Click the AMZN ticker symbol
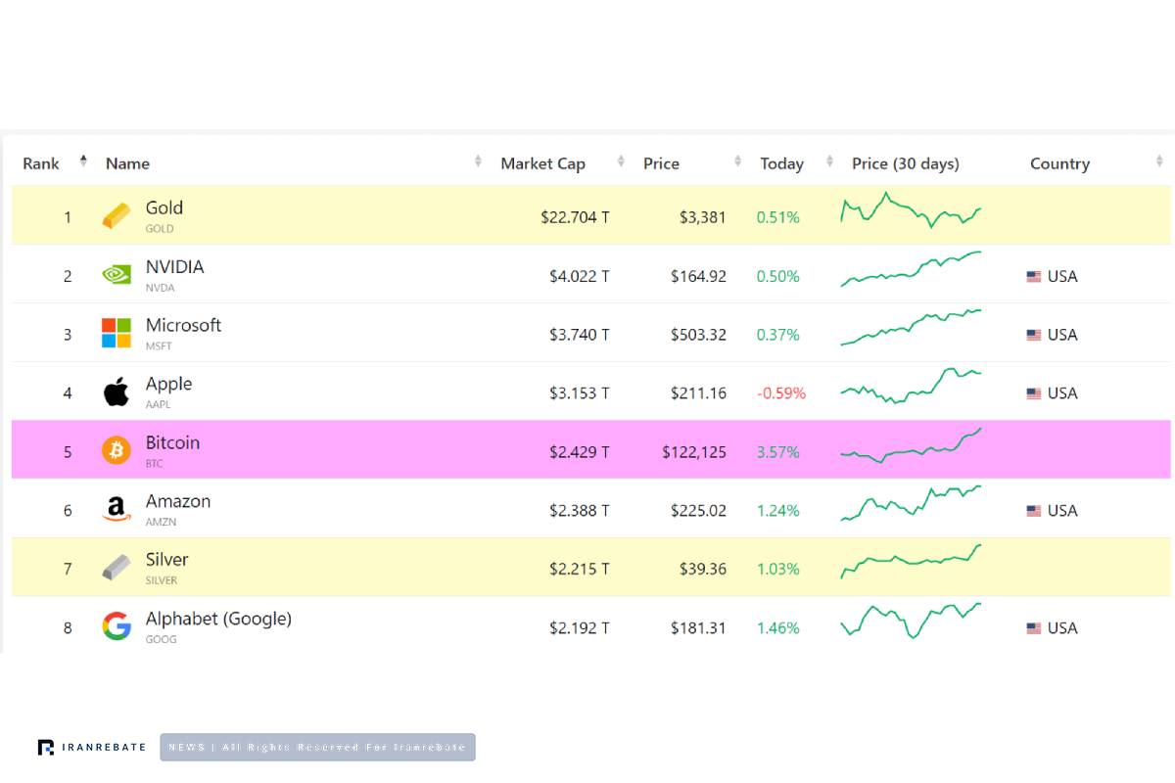Image resolution: width=1175 pixels, height=783 pixels. point(159,522)
